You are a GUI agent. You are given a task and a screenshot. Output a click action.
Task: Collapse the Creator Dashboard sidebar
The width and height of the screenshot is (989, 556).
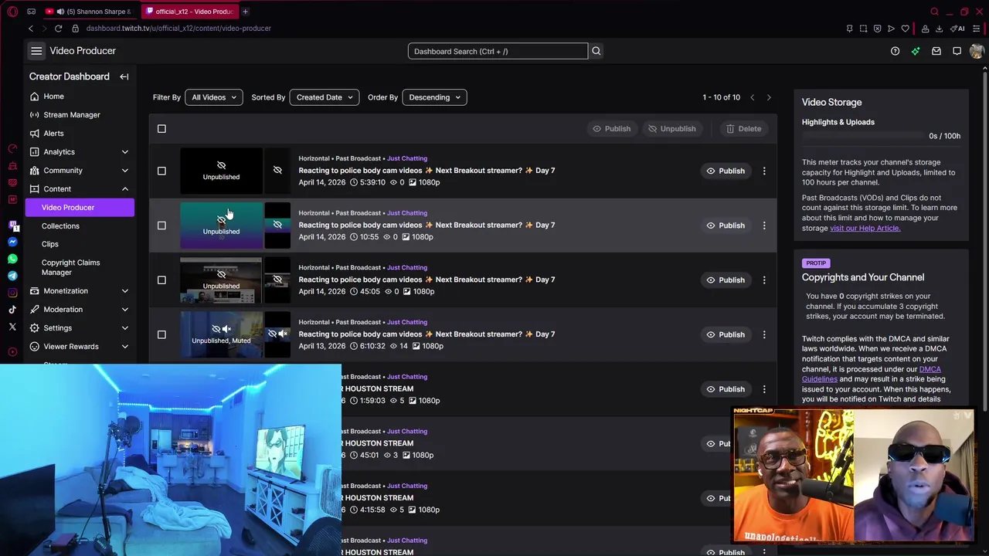[x=124, y=76]
